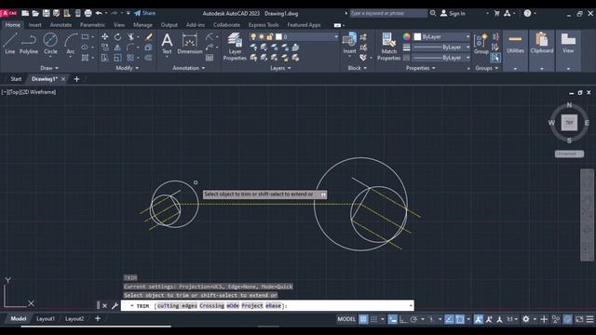
Task: Toggle dynamic input in status bar
Action: [392, 319]
